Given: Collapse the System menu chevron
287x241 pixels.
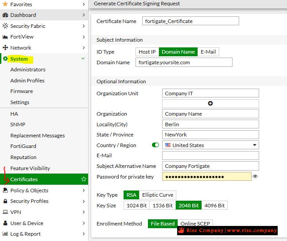Looking at the screenshot, I should pos(83,58).
